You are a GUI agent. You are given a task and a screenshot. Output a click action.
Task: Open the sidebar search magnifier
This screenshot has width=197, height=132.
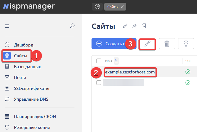(x=72, y=26)
